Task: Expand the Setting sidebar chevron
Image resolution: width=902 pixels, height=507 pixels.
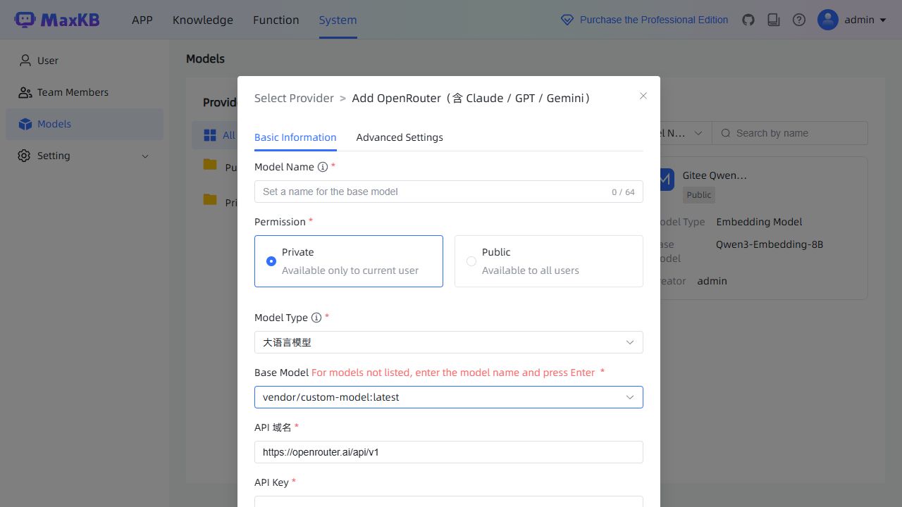Action: point(145,156)
